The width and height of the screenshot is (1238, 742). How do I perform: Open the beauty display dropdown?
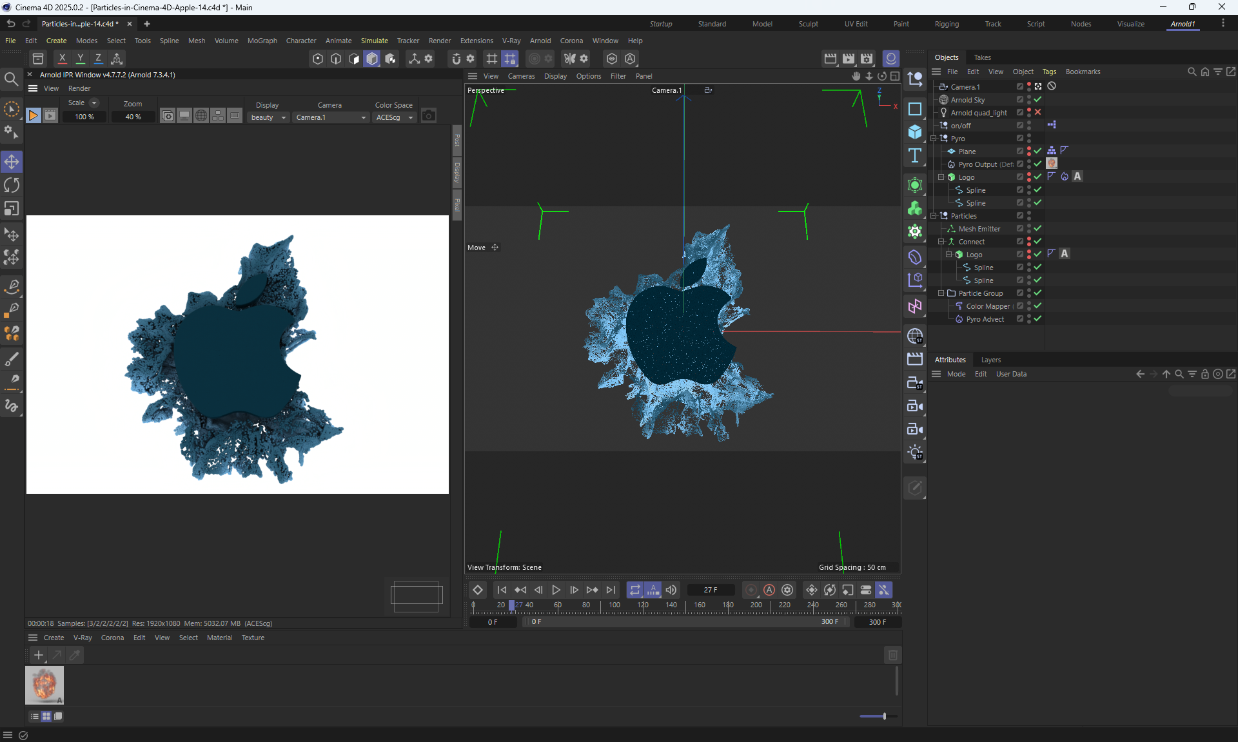tap(268, 117)
